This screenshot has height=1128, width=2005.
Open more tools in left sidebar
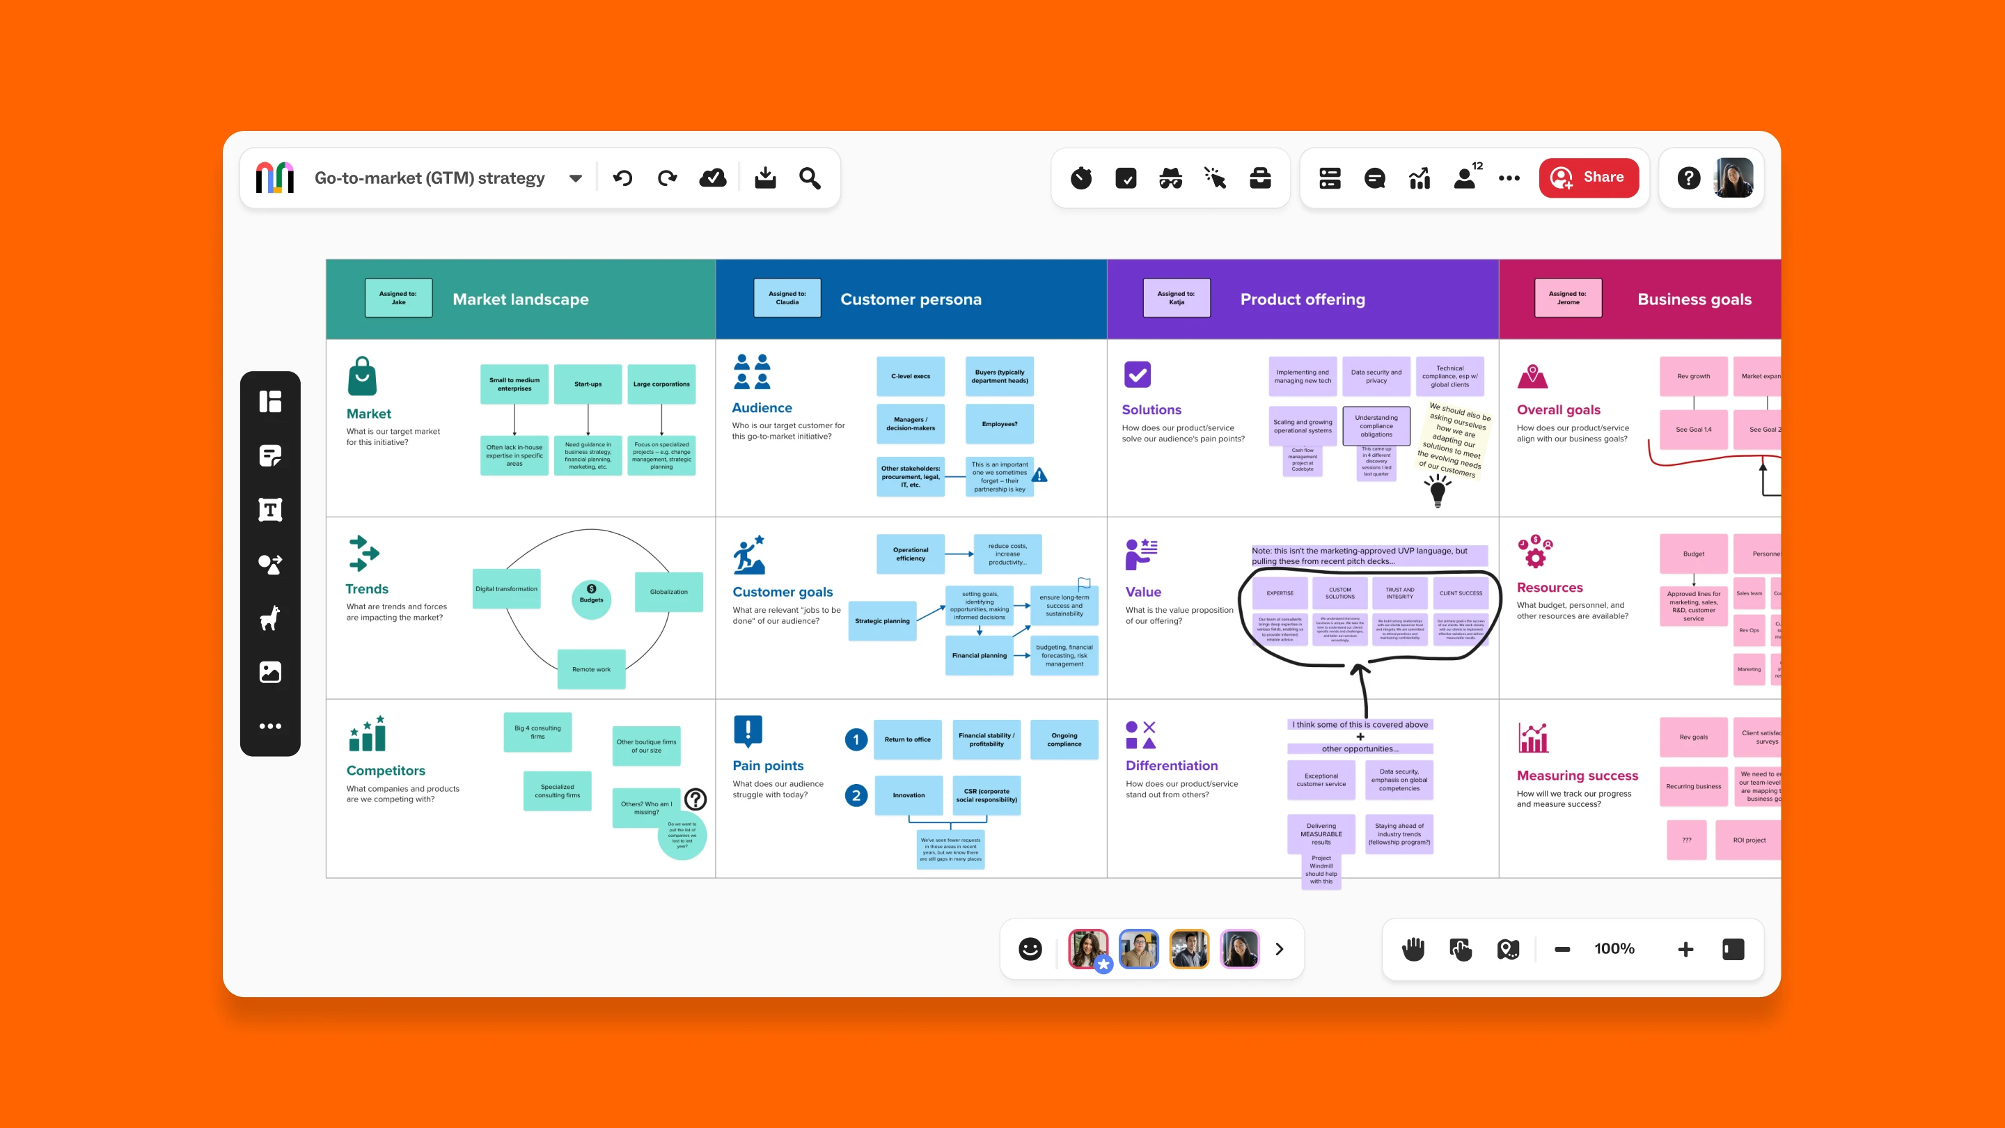pos(270,726)
